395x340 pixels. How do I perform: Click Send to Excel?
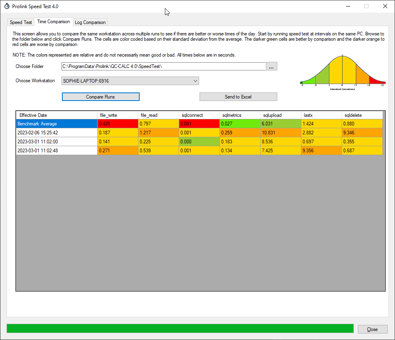pyautogui.click(x=238, y=97)
